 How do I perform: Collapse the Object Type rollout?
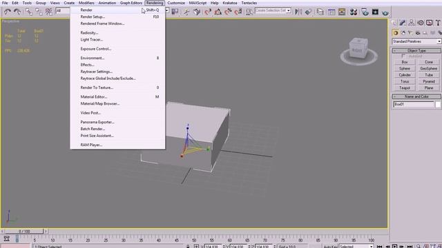pyautogui.click(x=416, y=50)
